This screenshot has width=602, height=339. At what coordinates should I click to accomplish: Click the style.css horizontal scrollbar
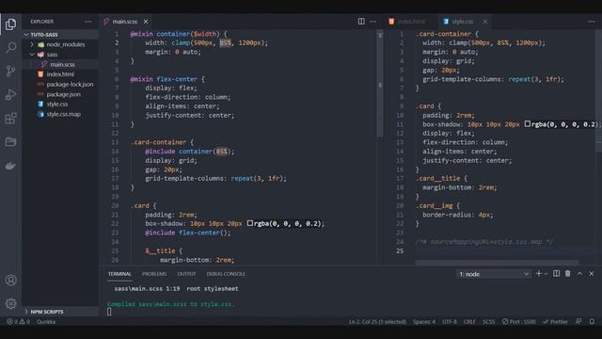tap(497, 263)
